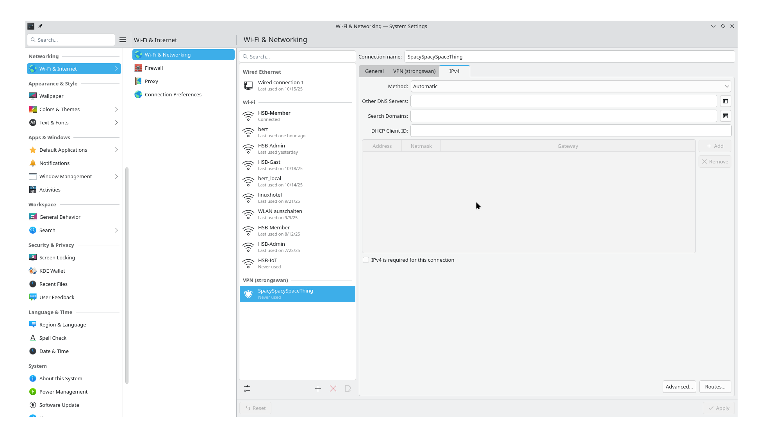Image resolution: width=763 pixels, height=447 pixels.
Task: Switch to the VPN (strongswan) tab
Action: pos(414,71)
